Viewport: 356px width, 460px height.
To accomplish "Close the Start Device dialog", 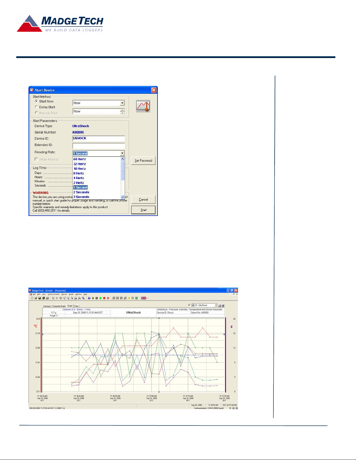I will click(x=154, y=90).
